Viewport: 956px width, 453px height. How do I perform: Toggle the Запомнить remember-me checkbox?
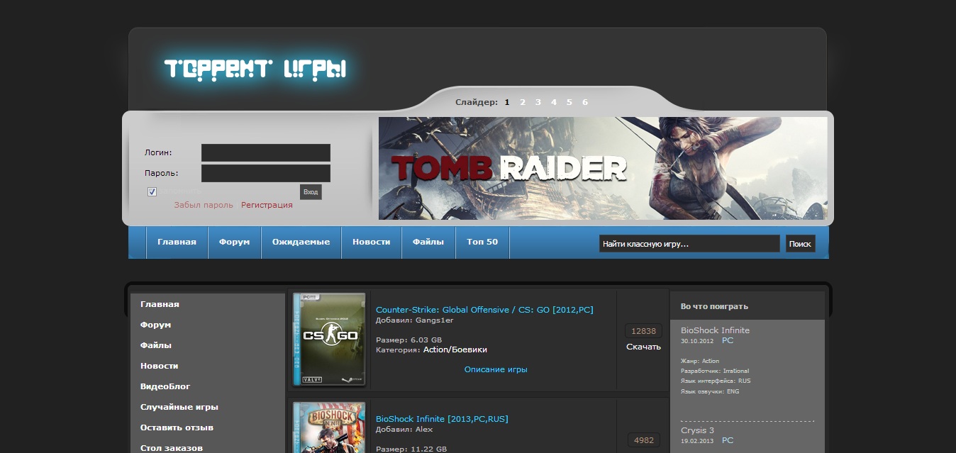152,191
